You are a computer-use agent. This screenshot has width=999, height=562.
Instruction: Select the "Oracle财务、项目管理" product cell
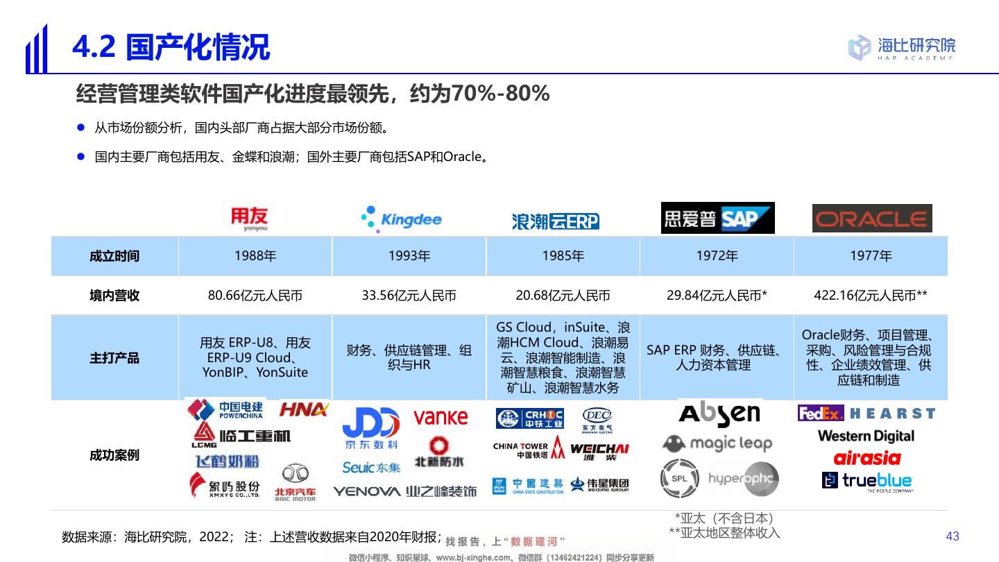871,358
